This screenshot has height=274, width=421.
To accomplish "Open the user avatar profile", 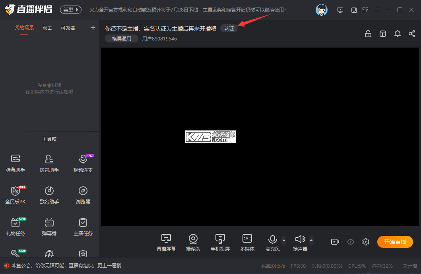I will (x=321, y=10).
